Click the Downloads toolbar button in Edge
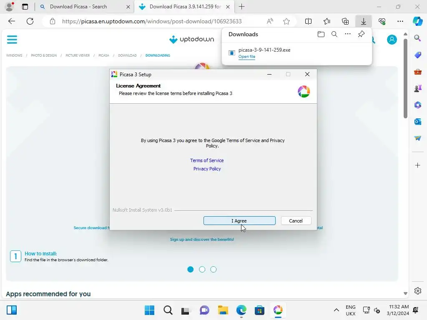Screen dimensions: 427x320 (363, 21)
